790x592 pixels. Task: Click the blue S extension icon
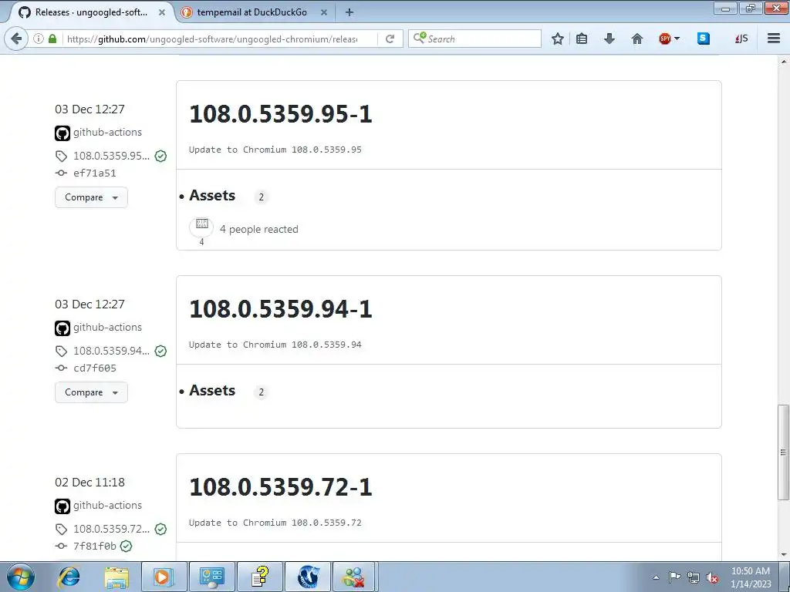pyautogui.click(x=704, y=39)
